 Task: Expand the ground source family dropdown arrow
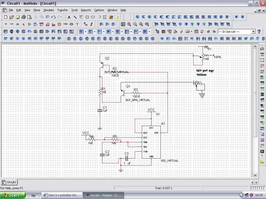pos(85,32)
